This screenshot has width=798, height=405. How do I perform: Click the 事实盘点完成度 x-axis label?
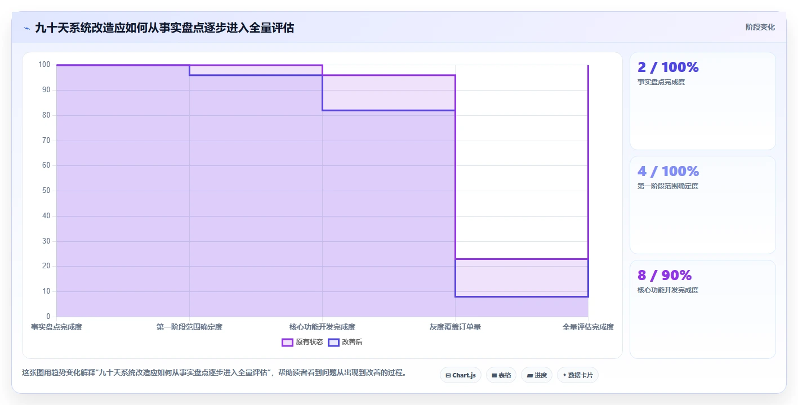[x=56, y=327]
